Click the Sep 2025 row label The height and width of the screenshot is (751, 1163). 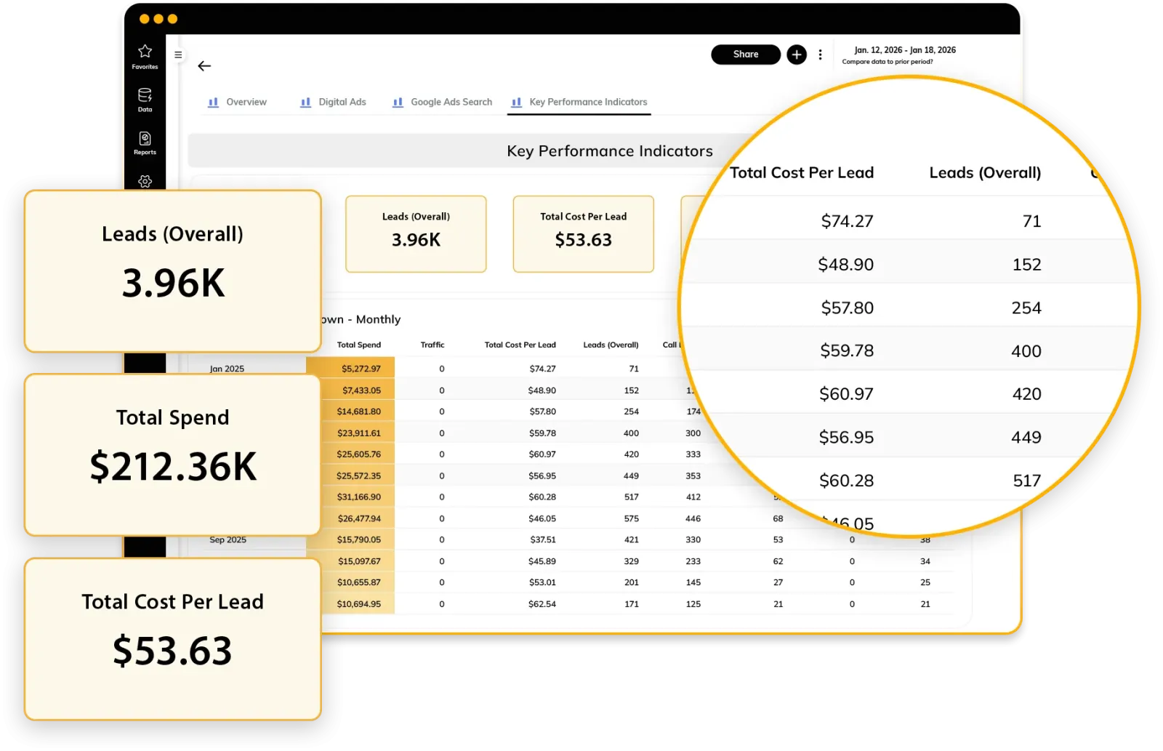228,540
